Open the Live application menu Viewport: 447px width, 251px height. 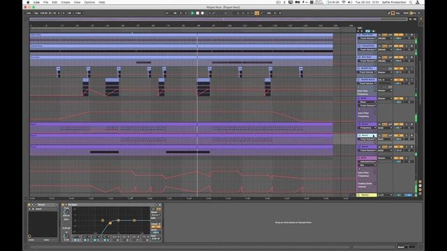click(37, 2)
